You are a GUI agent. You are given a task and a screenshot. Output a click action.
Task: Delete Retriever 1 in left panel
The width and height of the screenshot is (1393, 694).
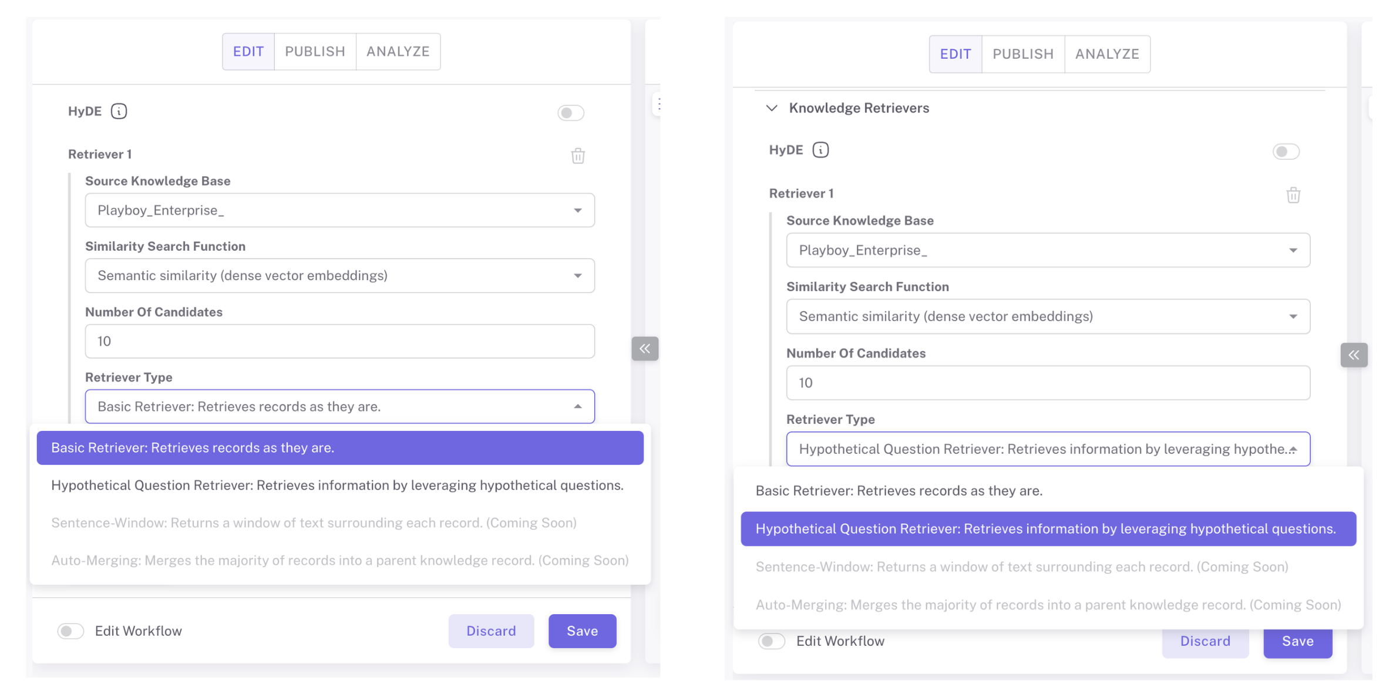pos(578,156)
